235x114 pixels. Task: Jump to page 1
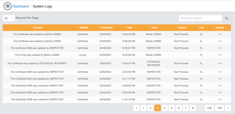point(144,108)
